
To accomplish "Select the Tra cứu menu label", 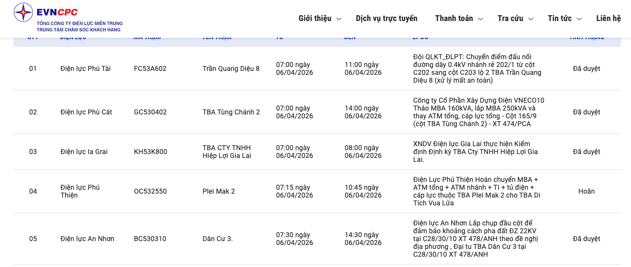I will (510, 19).
